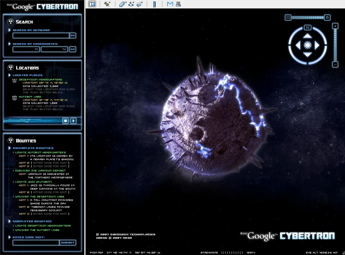
Task: Open the print icon in toolbar
Action: [x=178, y=4]
